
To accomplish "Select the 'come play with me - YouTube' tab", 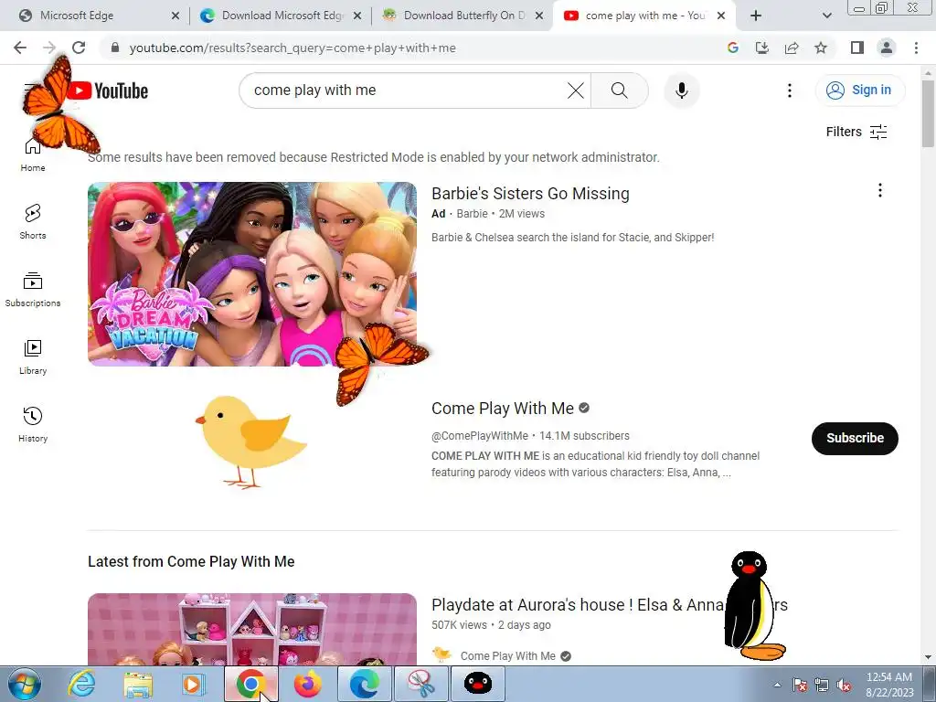I will pos(644,16).
